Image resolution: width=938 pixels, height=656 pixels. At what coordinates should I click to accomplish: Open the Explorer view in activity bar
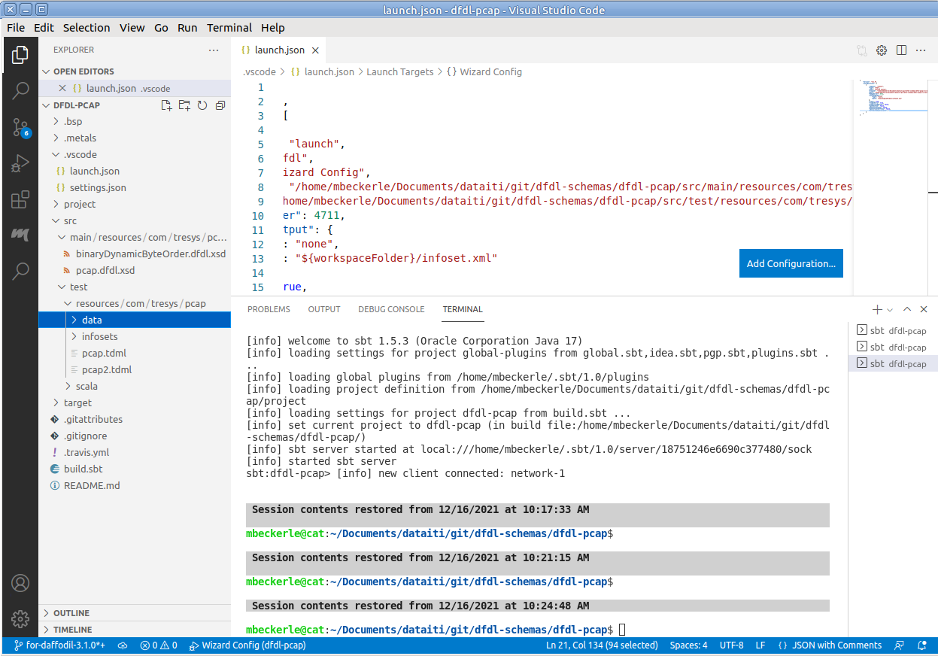pyautogui.click(x=20, y=55)
